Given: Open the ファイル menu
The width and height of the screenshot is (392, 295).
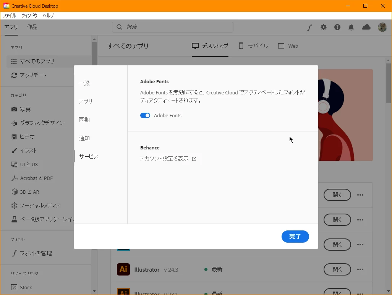Looking at the screenshot, I should 10,16.
